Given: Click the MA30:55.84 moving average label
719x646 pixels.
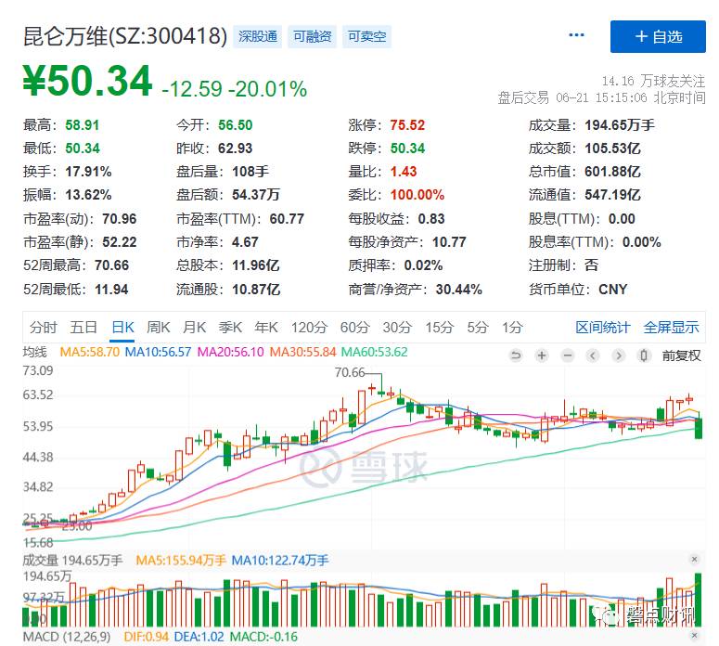Looking at the screenshot, I should pyautogui.click(x=302, y=352).
